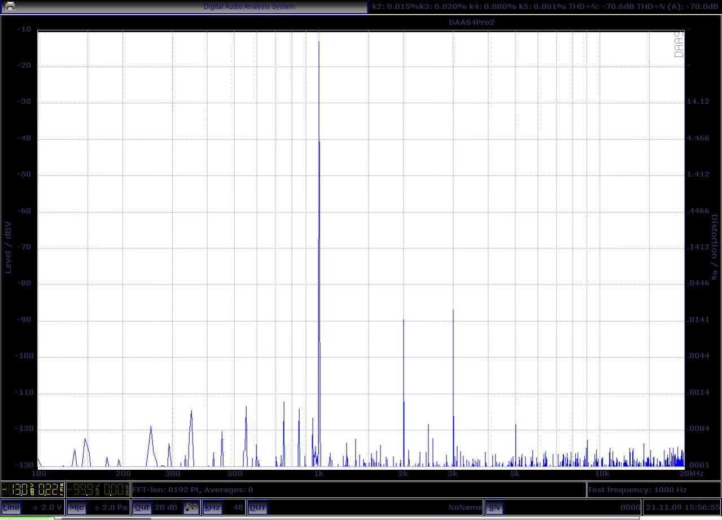Click the SN serial number button

click(x=494, y=507)
